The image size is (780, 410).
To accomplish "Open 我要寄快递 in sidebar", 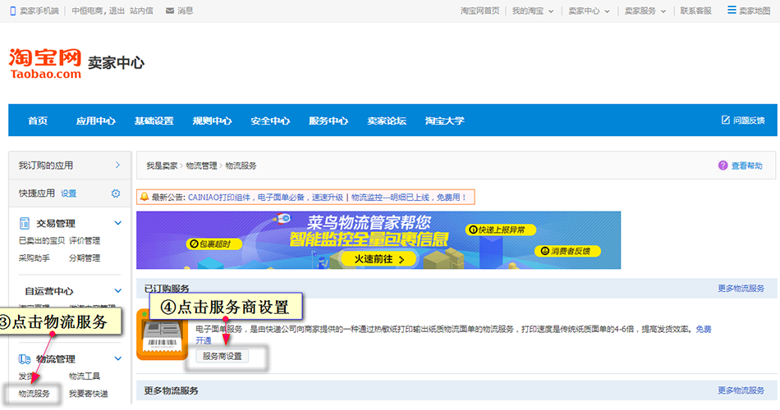I will (89, 394).
